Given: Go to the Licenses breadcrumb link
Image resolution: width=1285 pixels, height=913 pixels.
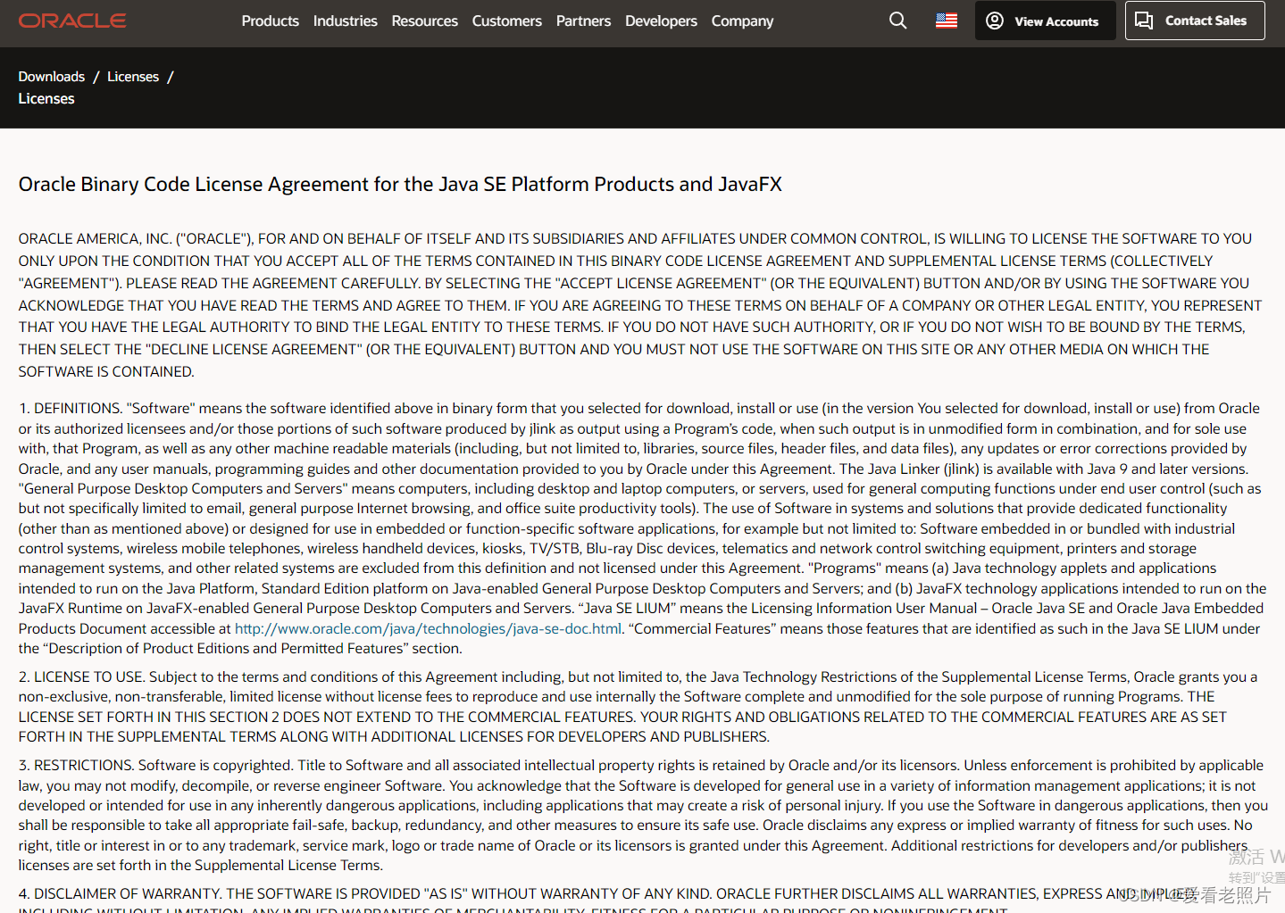Looking at the screenshot, I should point(133,77).
